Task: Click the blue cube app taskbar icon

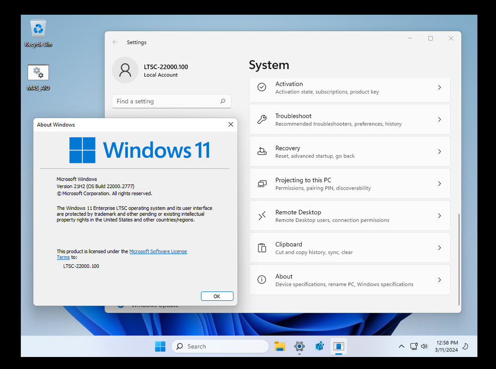Action: point(319,346)
